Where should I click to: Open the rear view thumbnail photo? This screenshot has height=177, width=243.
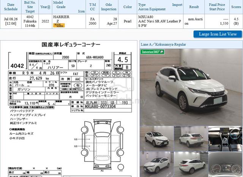coord(191,138)
